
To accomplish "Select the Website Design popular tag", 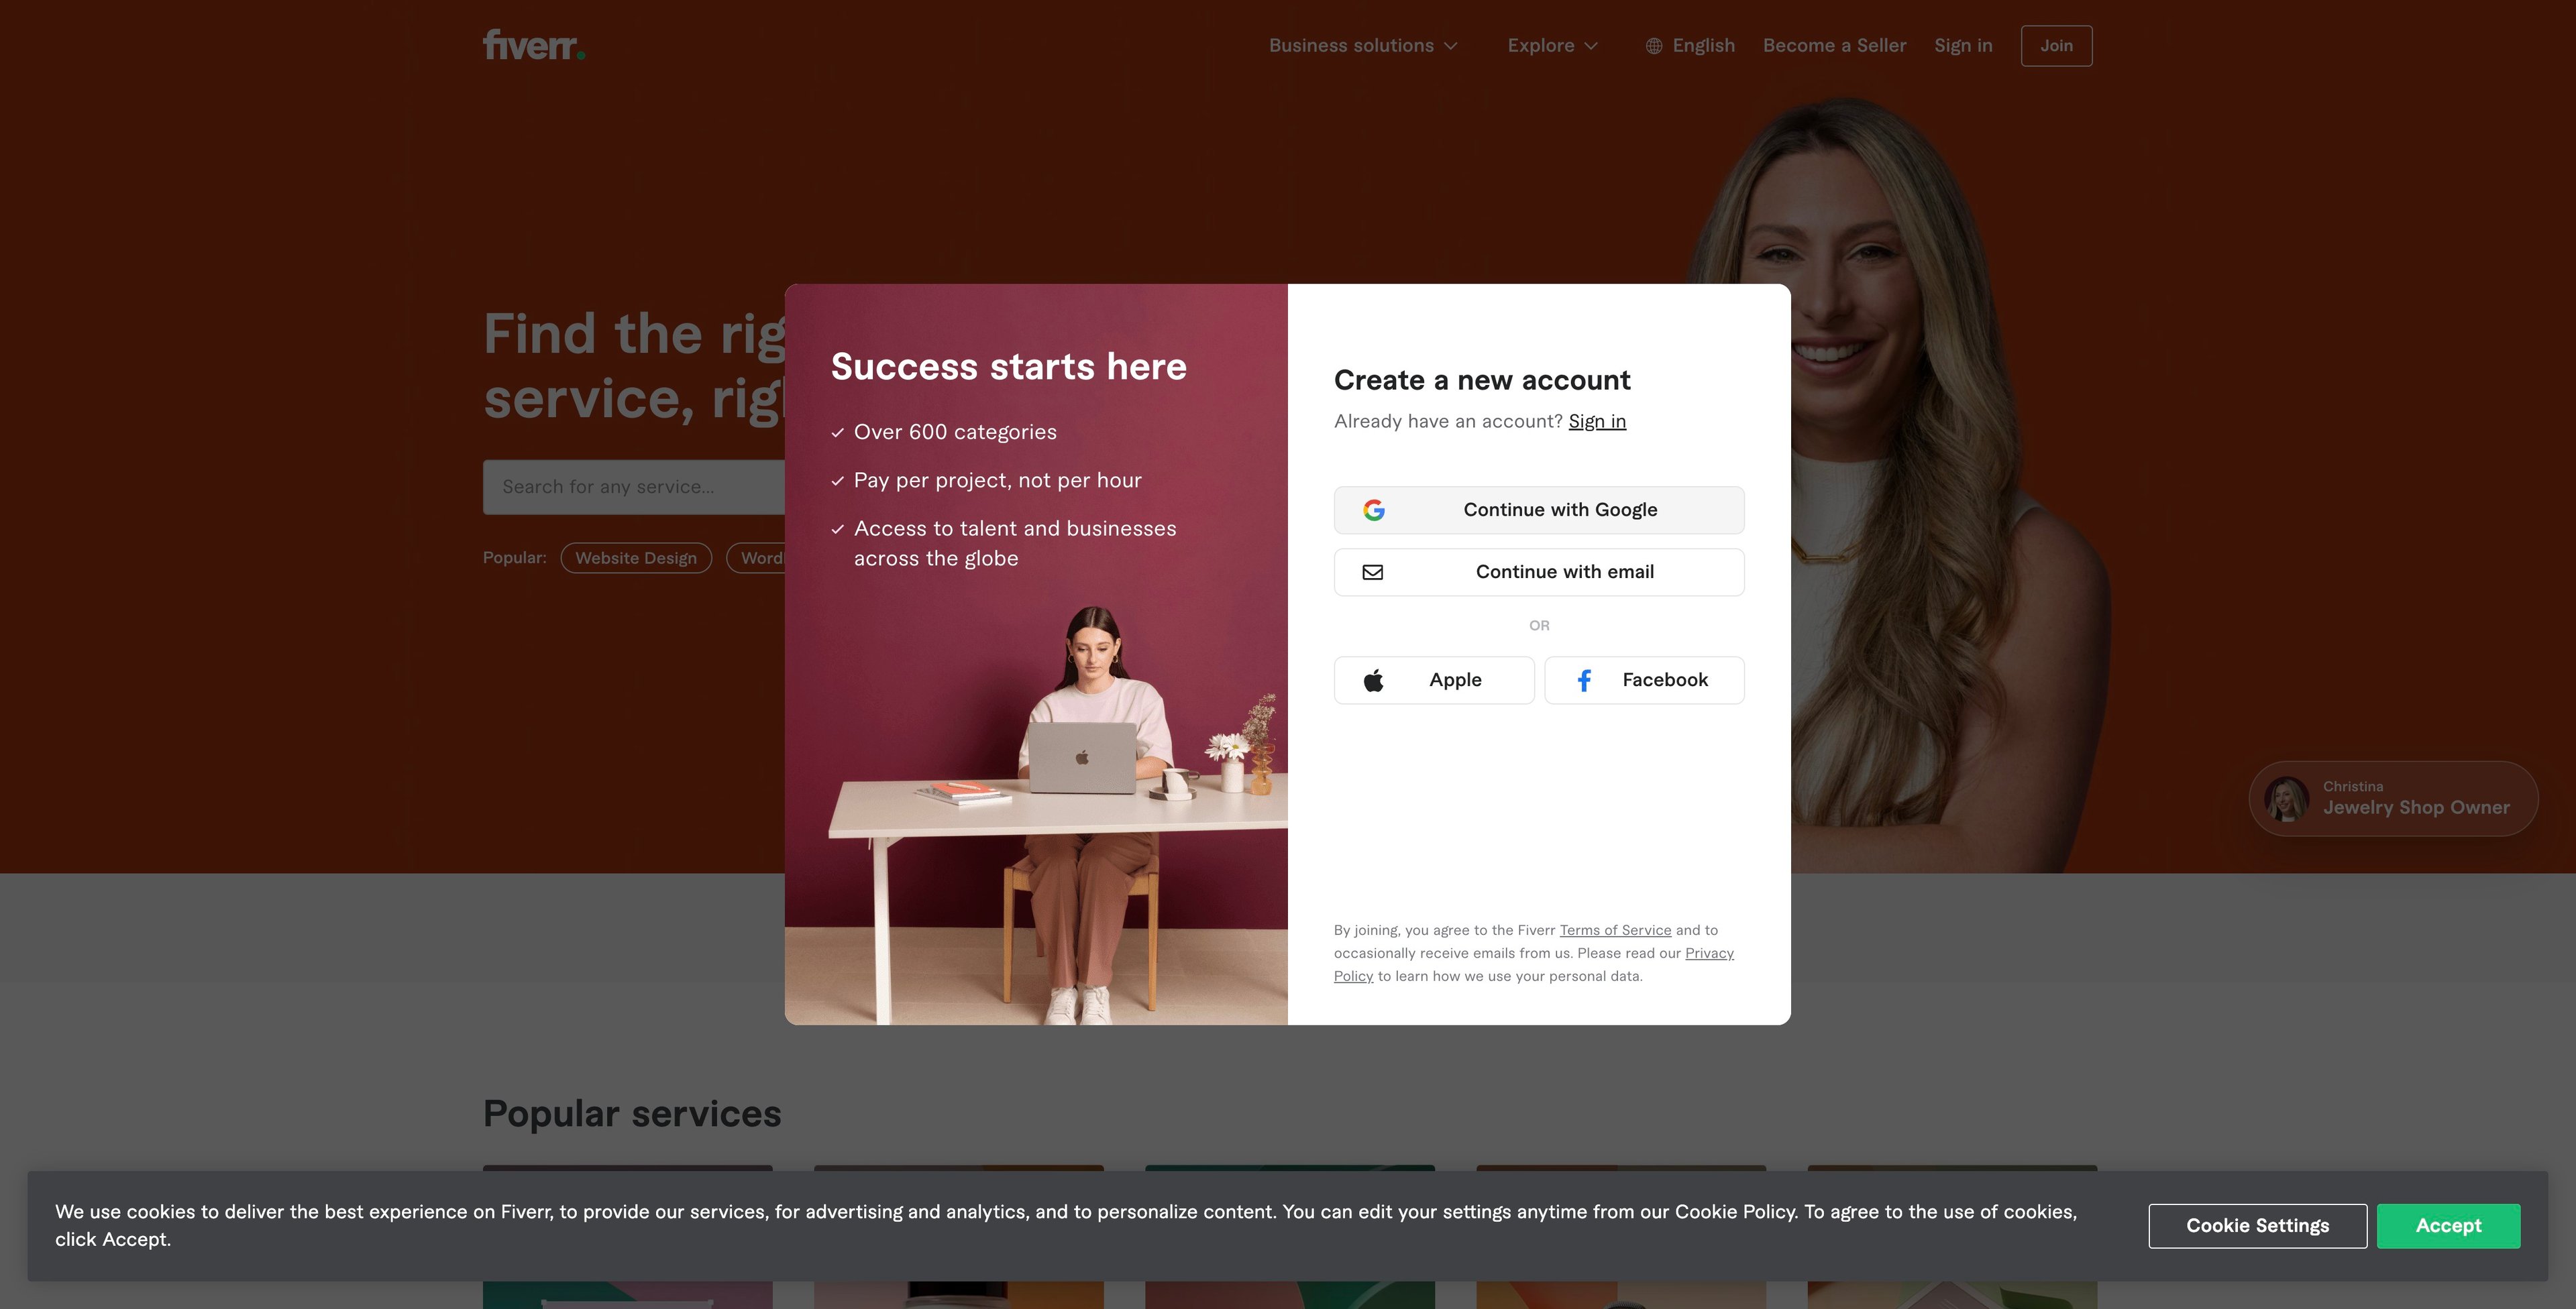I will tap(636, 558).
